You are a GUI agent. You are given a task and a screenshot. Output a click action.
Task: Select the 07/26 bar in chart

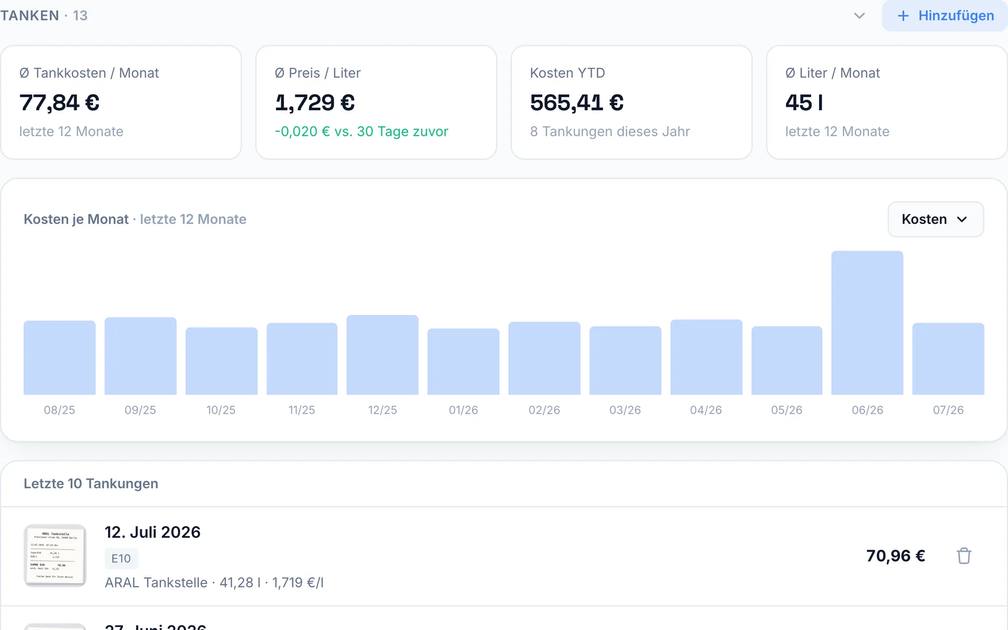coord(948,359)
